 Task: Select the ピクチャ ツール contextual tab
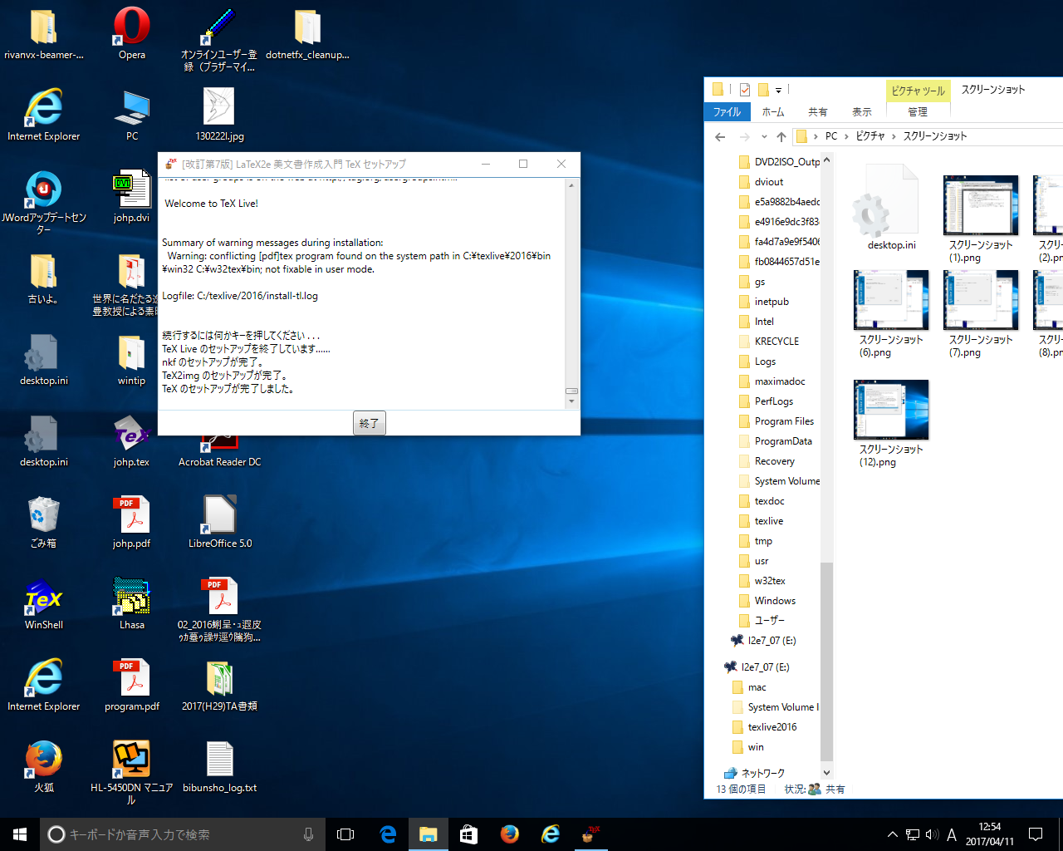(x=918, y=90)
